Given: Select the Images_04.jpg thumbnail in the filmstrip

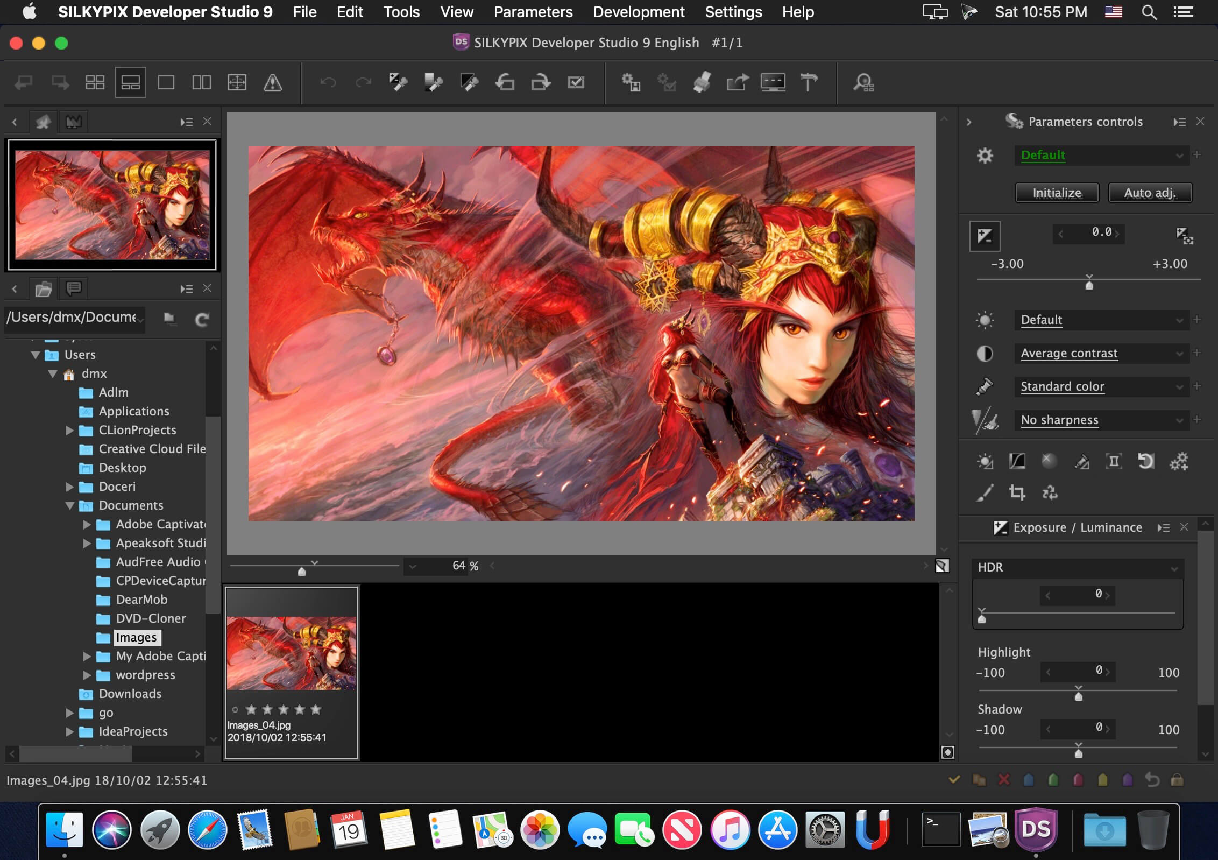Looking at the screenshot, I should point(291,653).
